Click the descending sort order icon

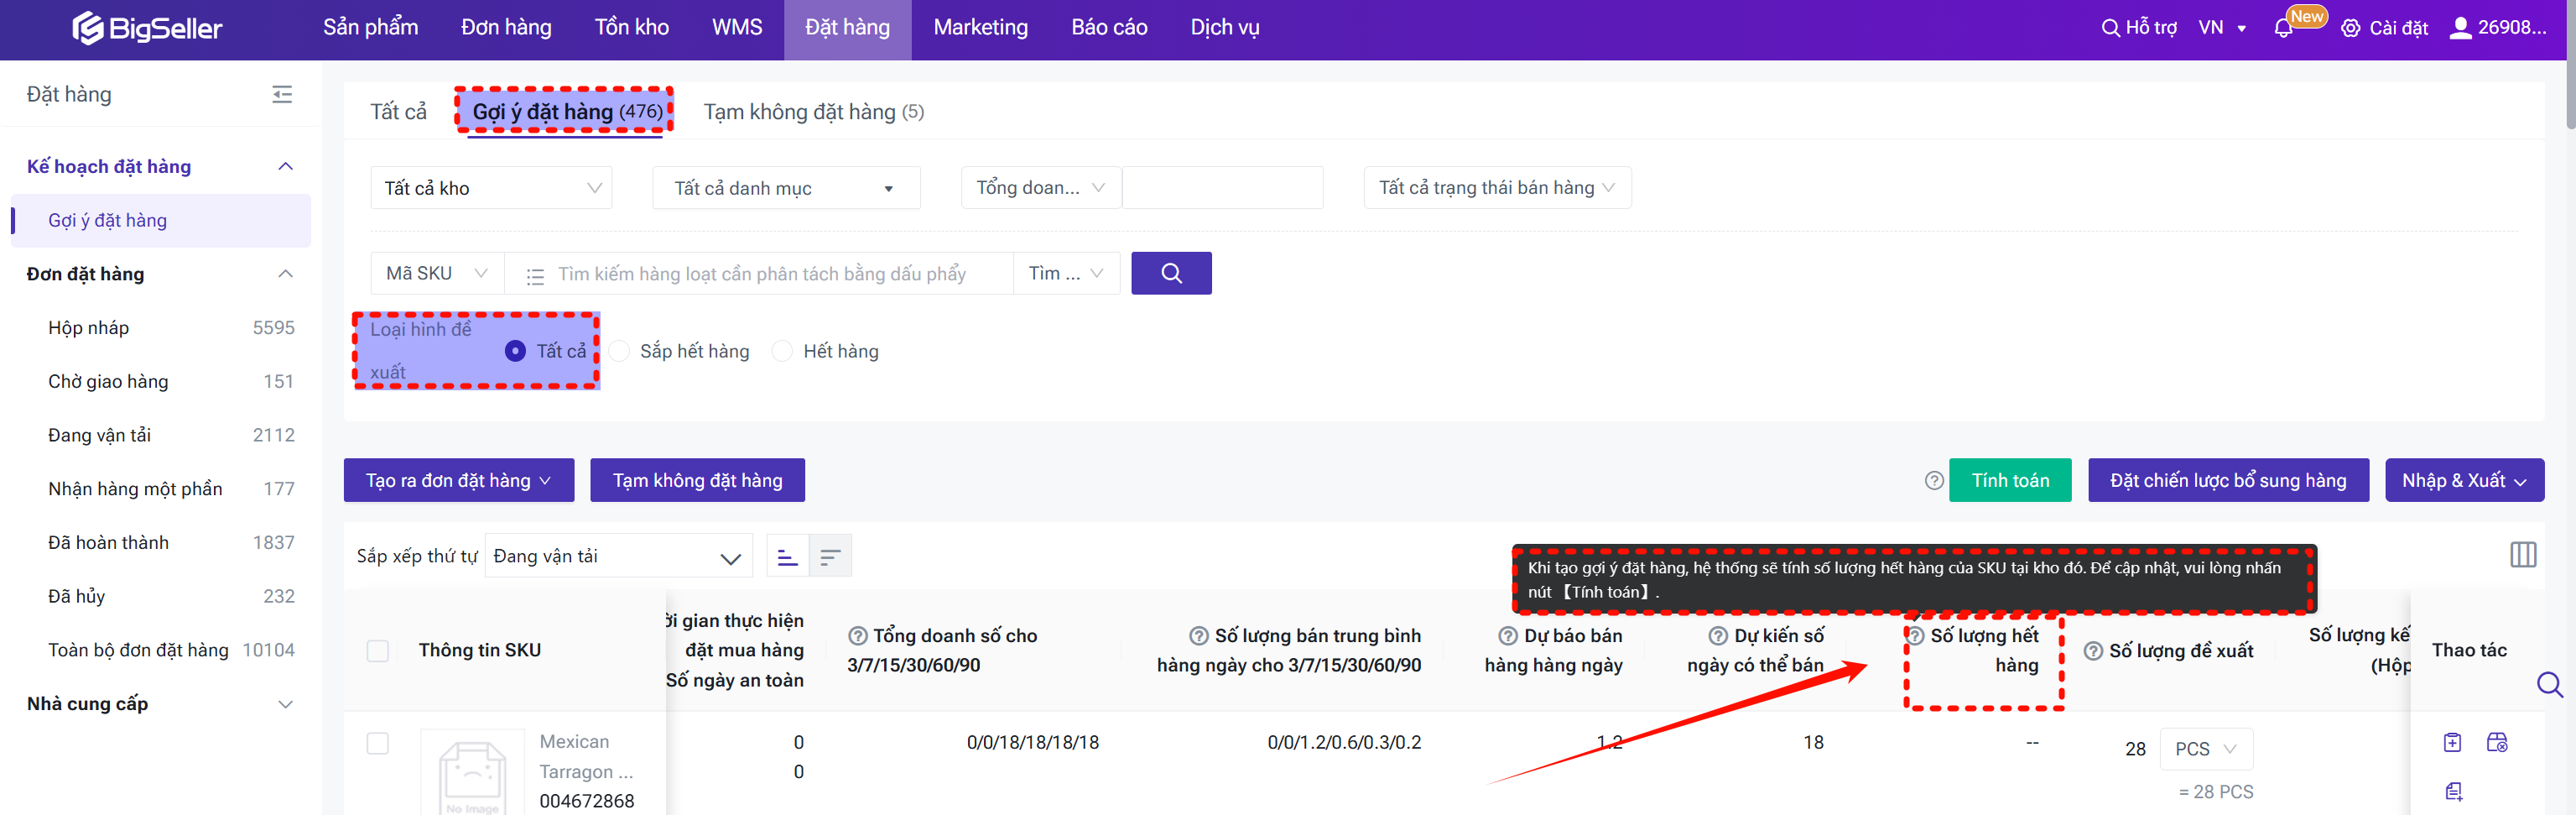830,556
